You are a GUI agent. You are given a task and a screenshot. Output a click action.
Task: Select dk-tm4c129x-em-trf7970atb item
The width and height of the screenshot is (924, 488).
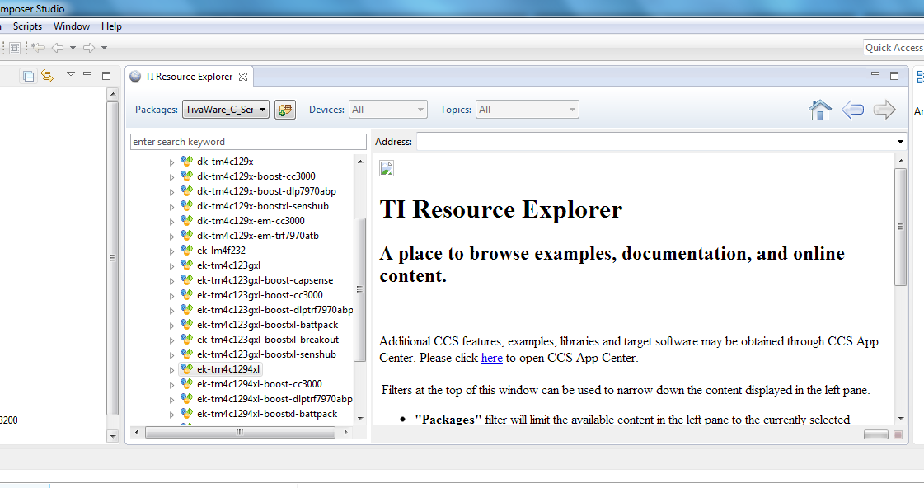click(257, 235)
